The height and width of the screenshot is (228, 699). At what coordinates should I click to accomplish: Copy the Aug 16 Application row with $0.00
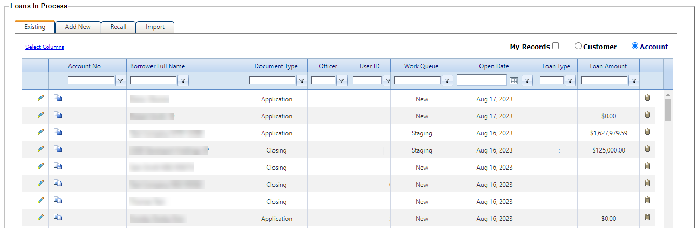[58, 217]
